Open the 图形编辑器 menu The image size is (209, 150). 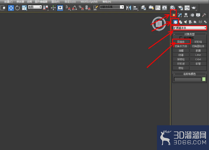41,2
